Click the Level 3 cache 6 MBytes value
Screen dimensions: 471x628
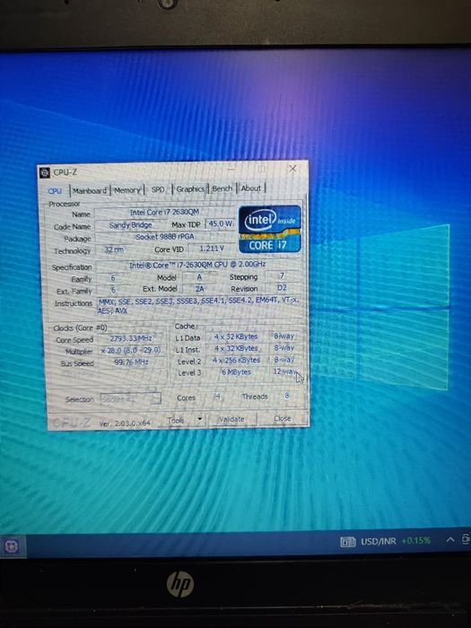[236, 372]
